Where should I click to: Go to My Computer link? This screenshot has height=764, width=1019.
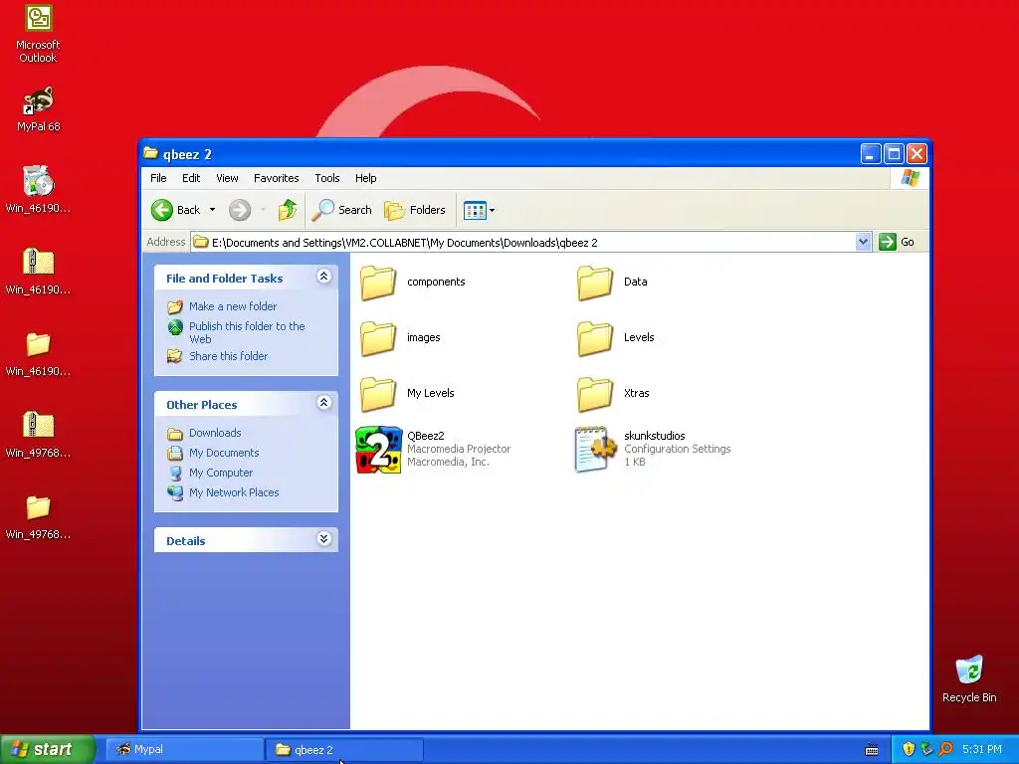coord(220,473)
